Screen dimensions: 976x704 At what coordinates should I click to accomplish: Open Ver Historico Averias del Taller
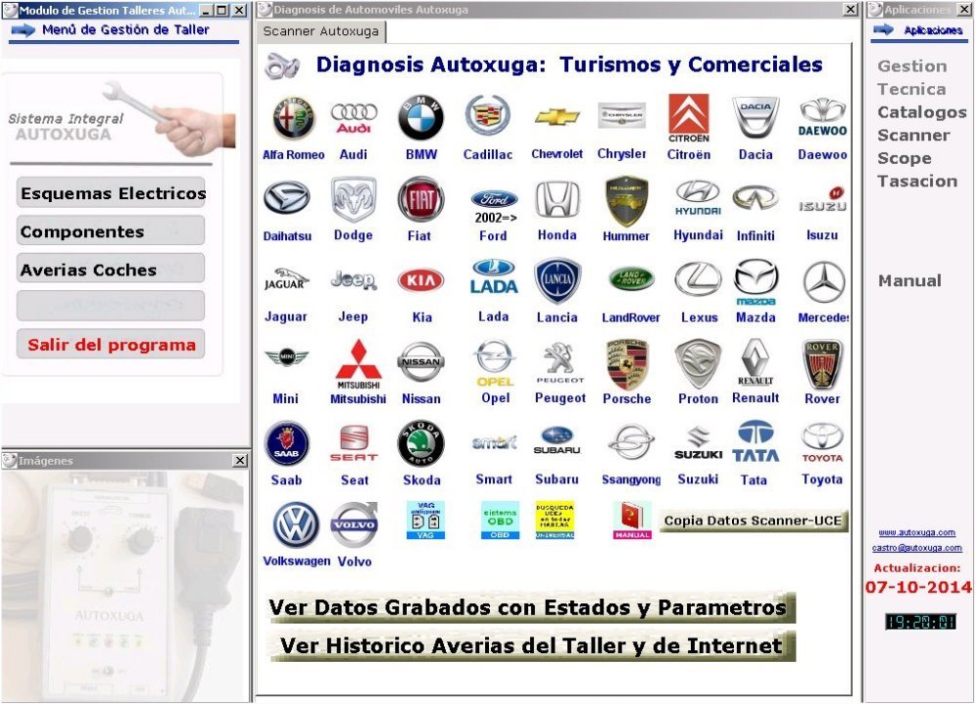tap(532, 646)
